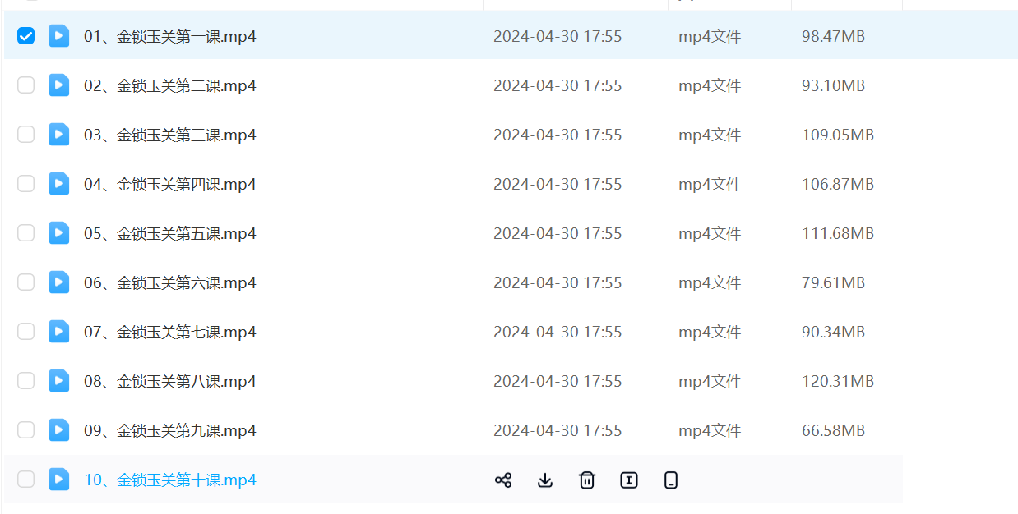Tick the checkbox for 02、金锁玉关第二课.mp4
The image size is (1018, 514).
click(26, 85)
